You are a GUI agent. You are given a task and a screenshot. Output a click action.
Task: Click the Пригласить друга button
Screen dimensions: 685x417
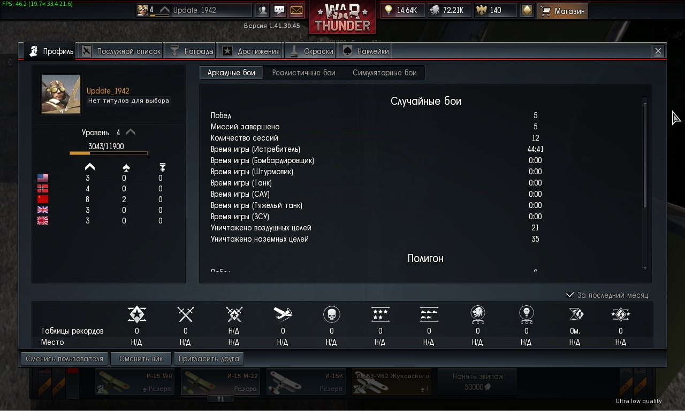pos(209,359)
